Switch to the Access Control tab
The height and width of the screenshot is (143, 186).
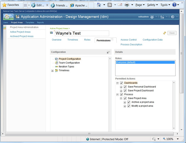[x=129, y=40]
